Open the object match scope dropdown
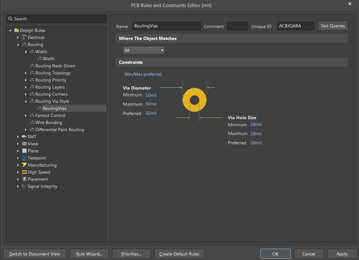 [144, 50]
